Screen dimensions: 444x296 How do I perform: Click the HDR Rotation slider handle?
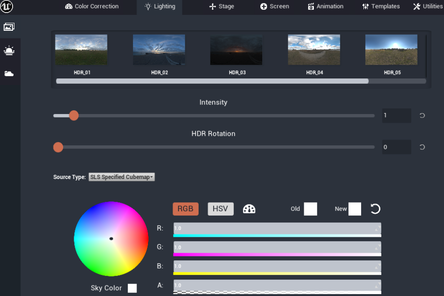58,147
